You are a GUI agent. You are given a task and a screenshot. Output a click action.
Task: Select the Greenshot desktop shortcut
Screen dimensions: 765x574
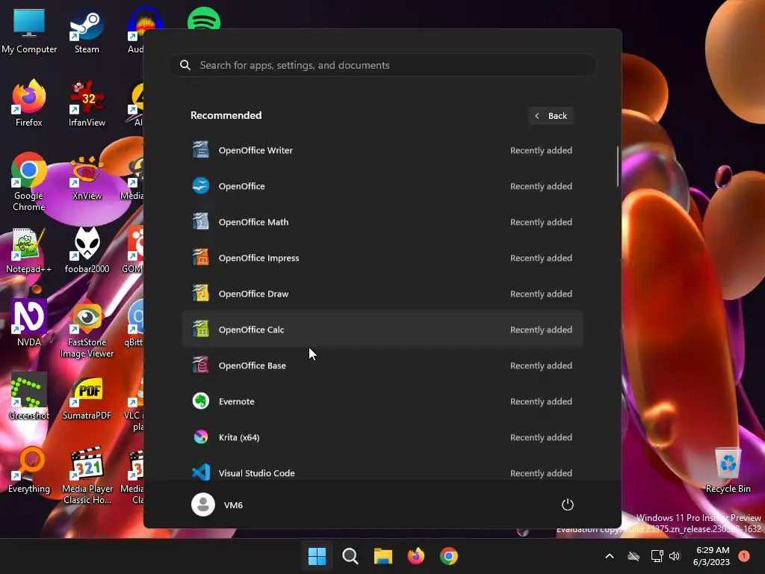pyautogui.click(x=29, y=397)
